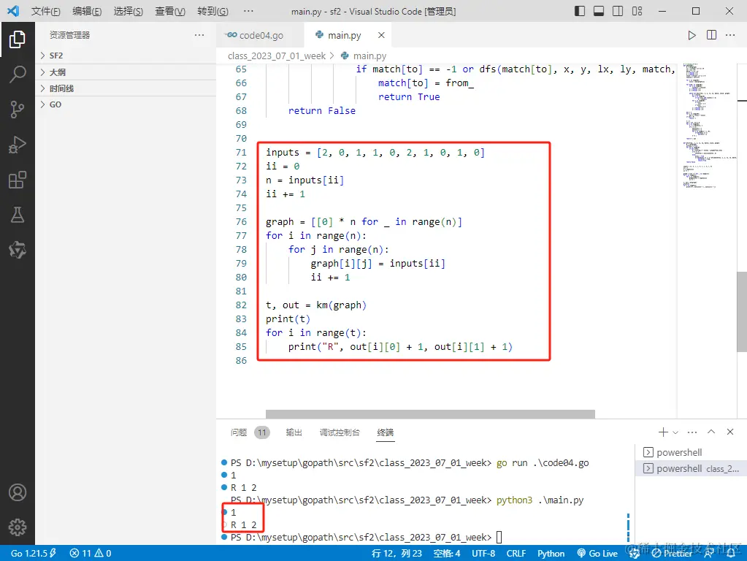
Task: Open the notifications bell in status bar
Action: tap(730, 554)
